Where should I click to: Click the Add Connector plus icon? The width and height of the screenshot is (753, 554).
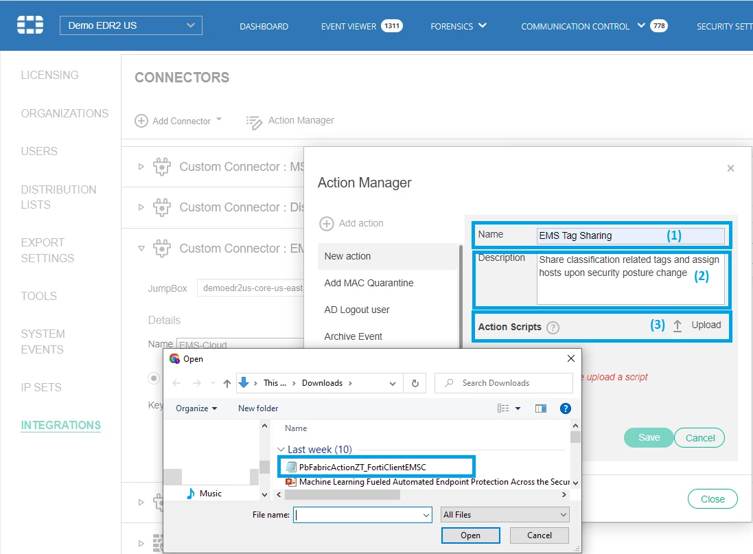coord(141,121)
